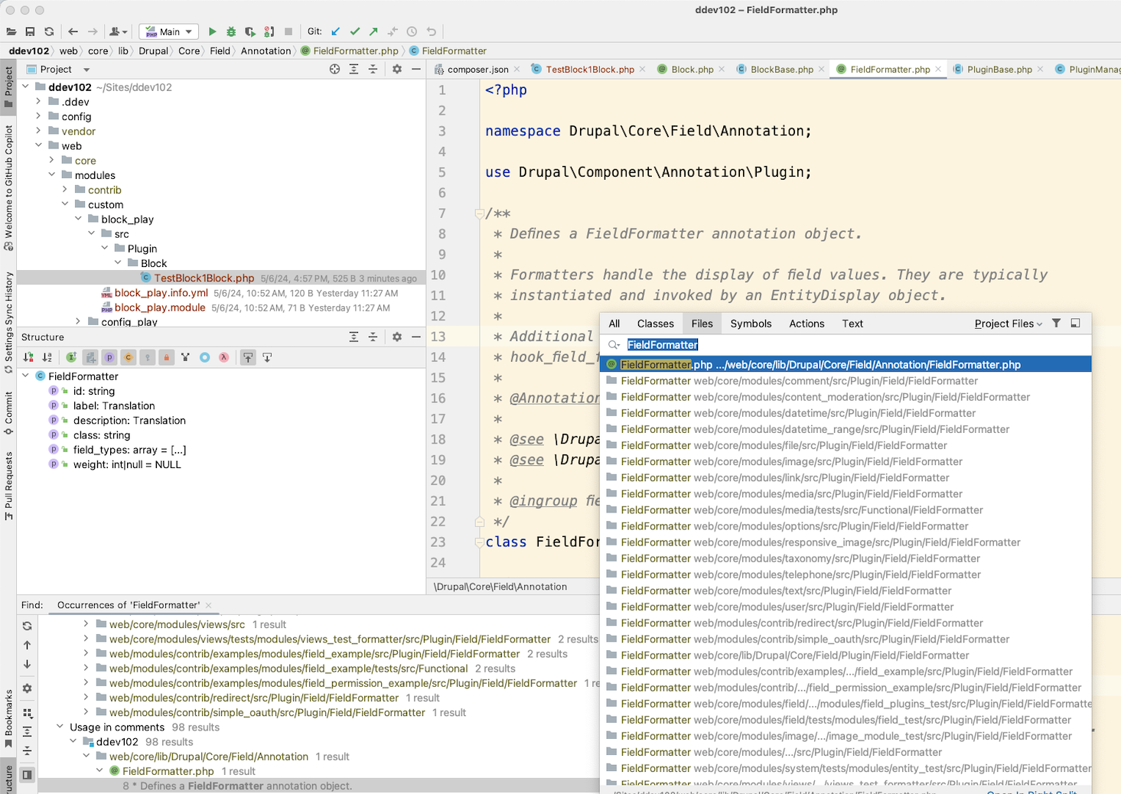Select opened file crosshair icon in Project panel
The width and height of the screenshot is (1121, 794).
[x=334, y=69]
